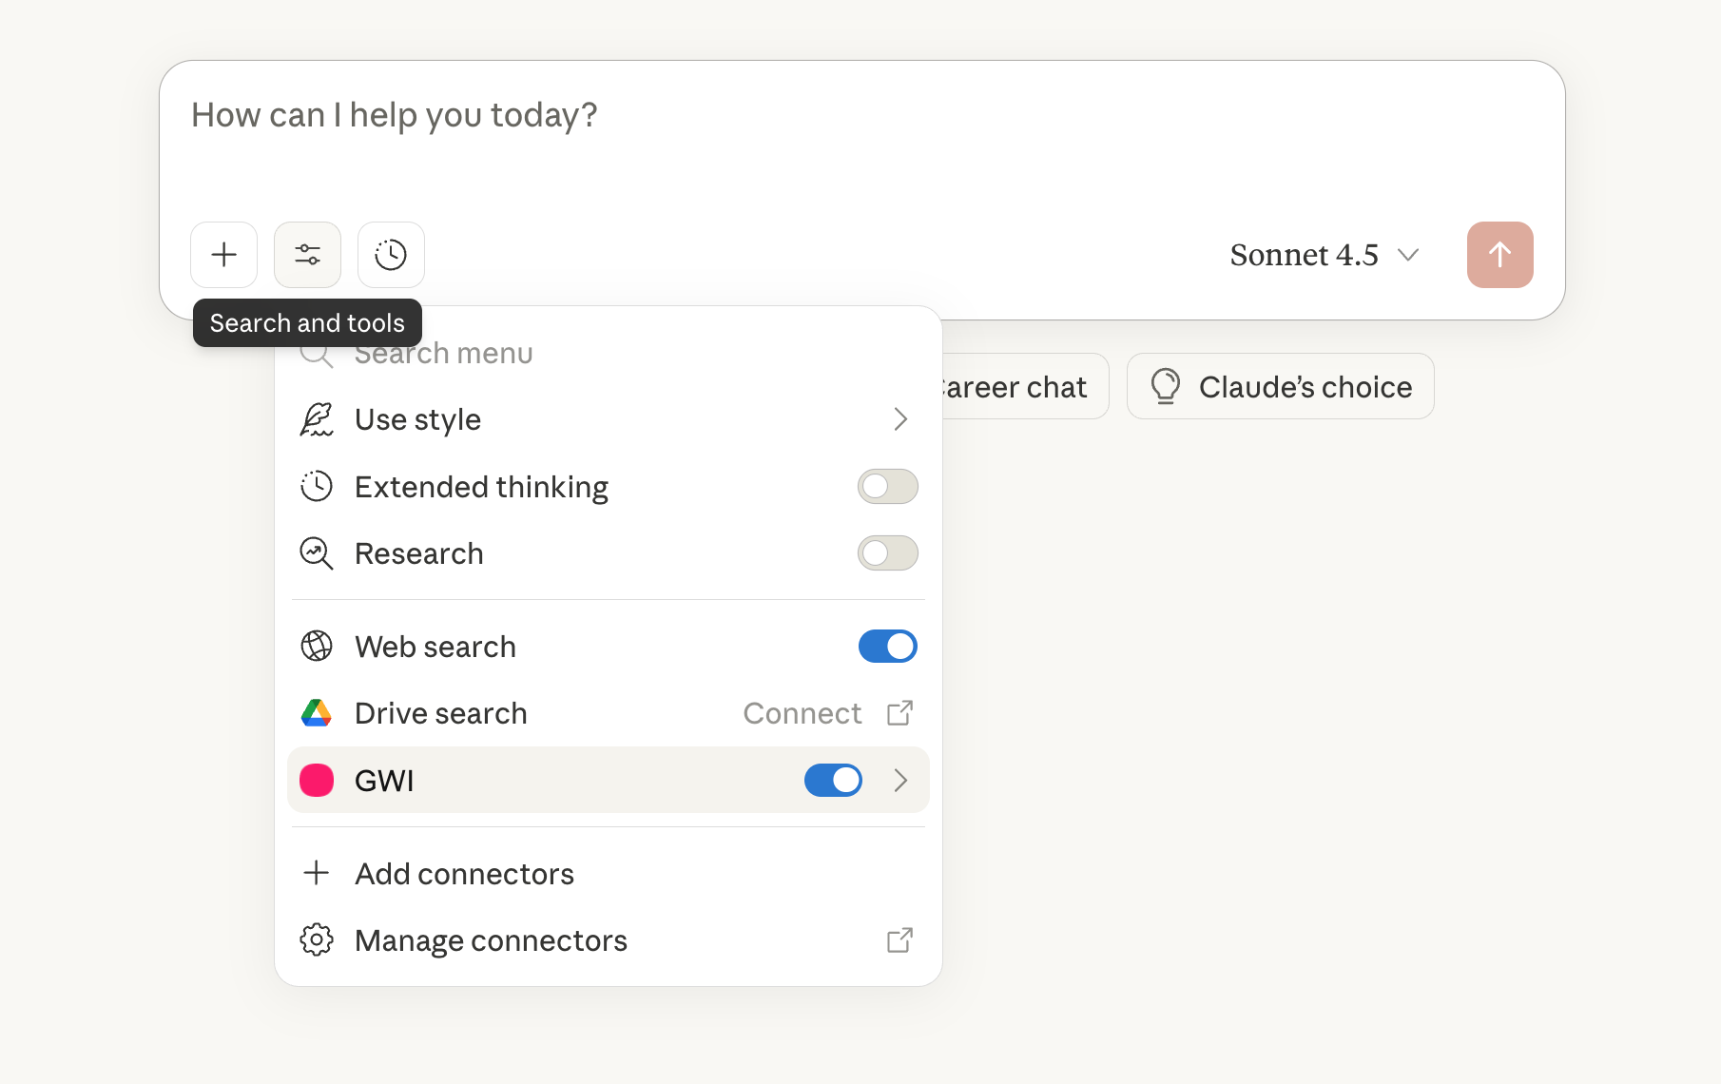Switch off the GWI connector toggle
Viewport: 1721px width, 1084px height.
pos(833,781)
